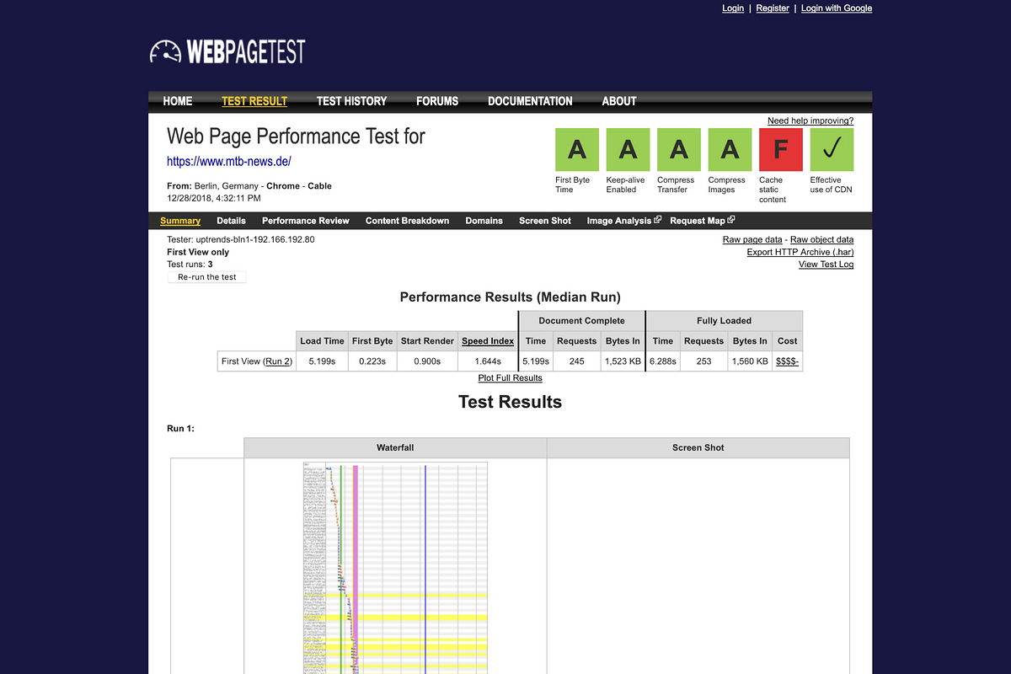Open the View Test Log link

tap(826, 265)
